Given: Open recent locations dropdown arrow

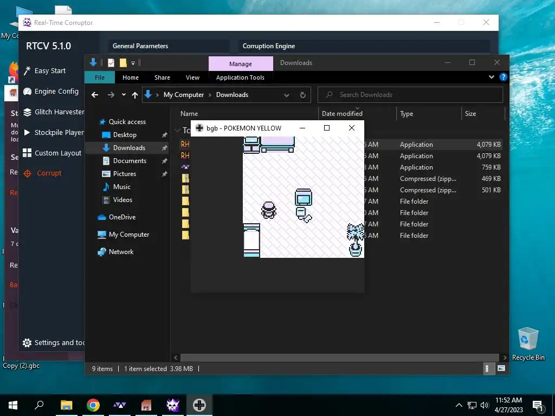Looking at the screenshot, I should (124, 95).
